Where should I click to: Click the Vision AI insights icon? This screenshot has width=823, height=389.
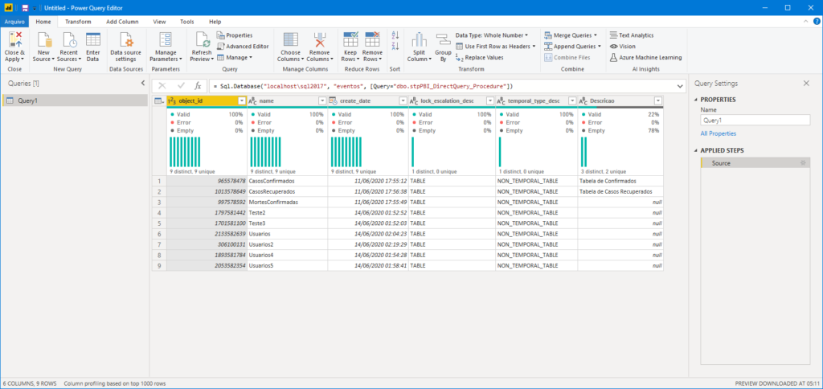tap(623, 46)
